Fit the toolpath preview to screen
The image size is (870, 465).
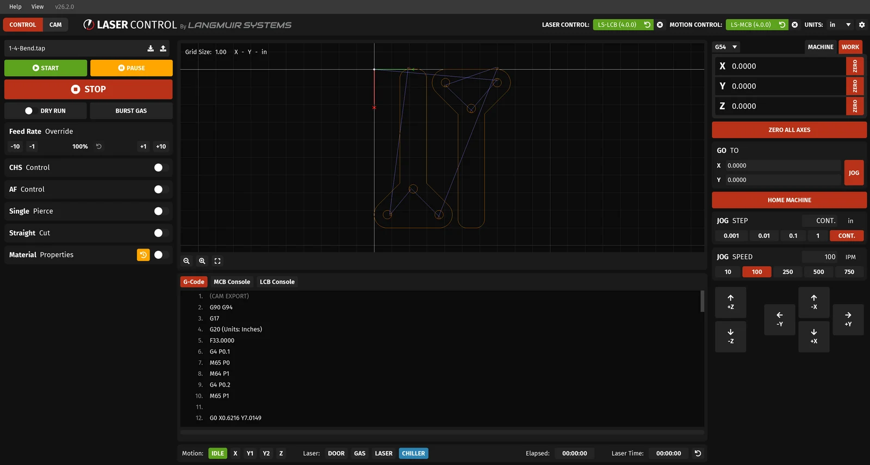(217, 261)
